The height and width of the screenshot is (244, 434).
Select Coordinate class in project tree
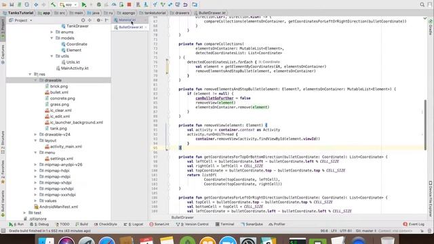74,44
